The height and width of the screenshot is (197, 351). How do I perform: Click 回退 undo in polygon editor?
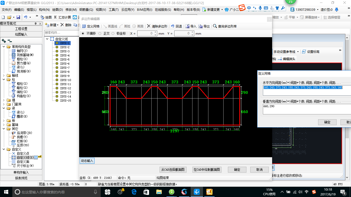177,26
